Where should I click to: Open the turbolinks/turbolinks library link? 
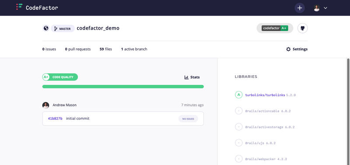265,95
